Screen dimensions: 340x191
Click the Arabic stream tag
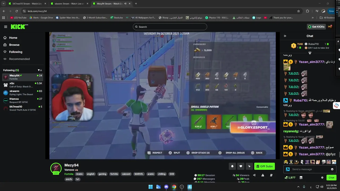79,174
